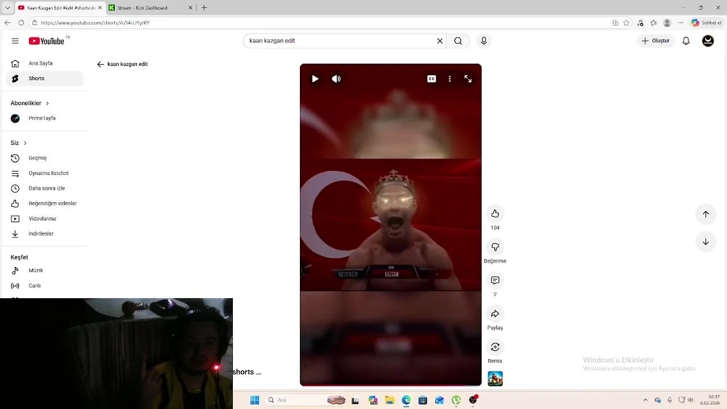This screenshot has width=727, height=409.
Task: Open Canlı live section
Action: point(44,286)
